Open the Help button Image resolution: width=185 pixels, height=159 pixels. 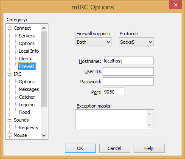[x=149, y=148]
